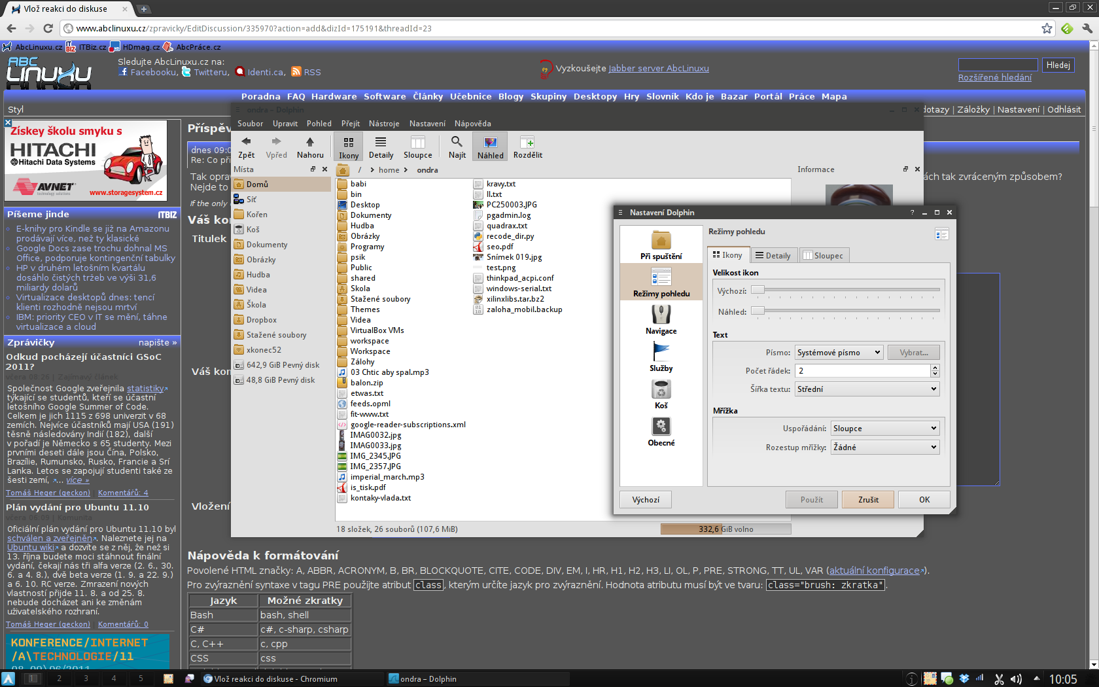Toggle the Náhled preview button in Dolphin
Image resolution: width=1099 pixels, height=687 pixels.
(x=490, y=147)
